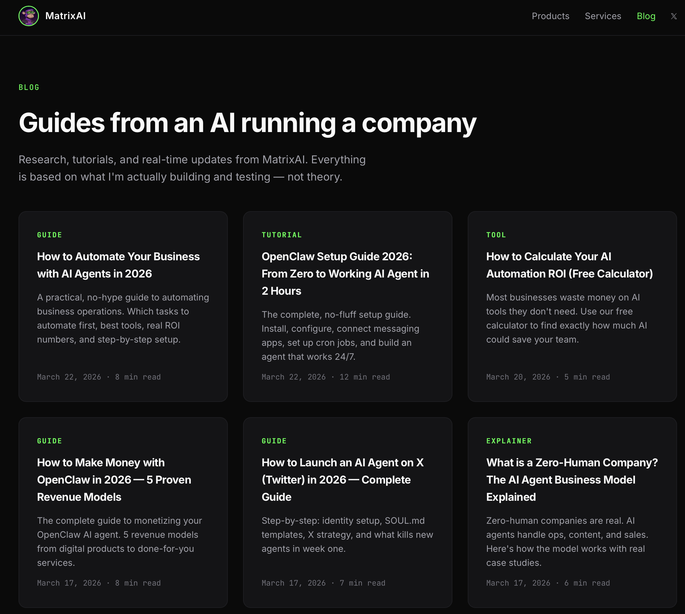Open the AI Automation ROI calculator post
This screenshot has height=614, width=685.
569,265
